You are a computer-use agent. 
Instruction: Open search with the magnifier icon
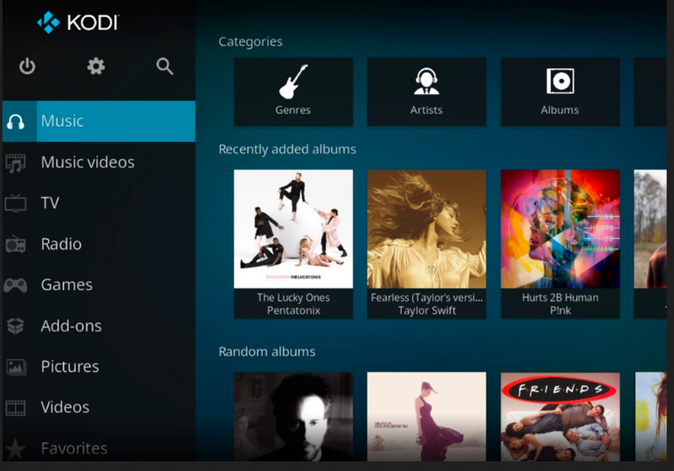click(x=164, y=66)
